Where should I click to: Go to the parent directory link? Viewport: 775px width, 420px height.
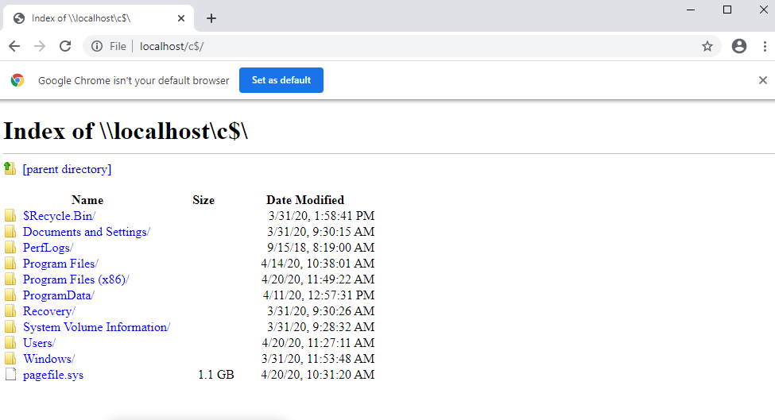67,169
